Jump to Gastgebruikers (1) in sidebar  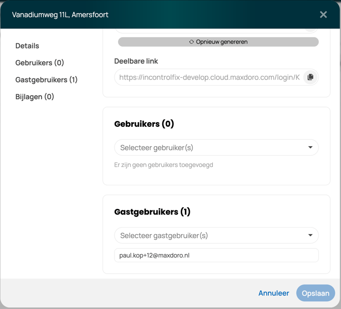(x=46, y=80)
